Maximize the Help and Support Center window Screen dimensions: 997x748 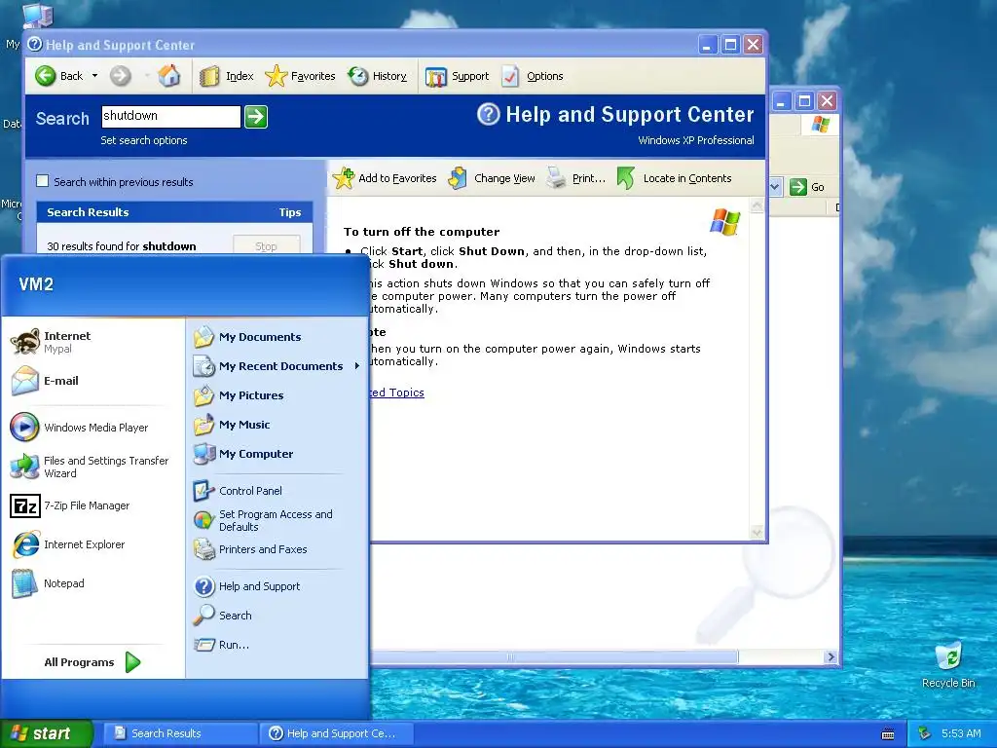coord(730,45)
